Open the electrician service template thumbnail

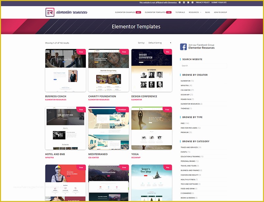click(x=65, y=183)
